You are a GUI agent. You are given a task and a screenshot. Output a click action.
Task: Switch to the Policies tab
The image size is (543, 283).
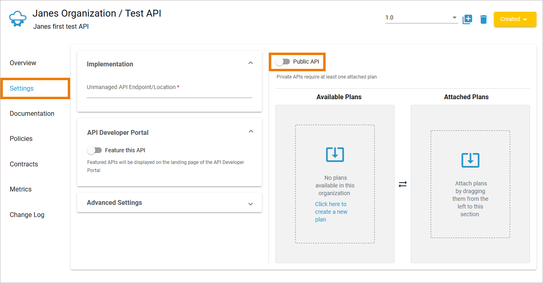[21, 139]
